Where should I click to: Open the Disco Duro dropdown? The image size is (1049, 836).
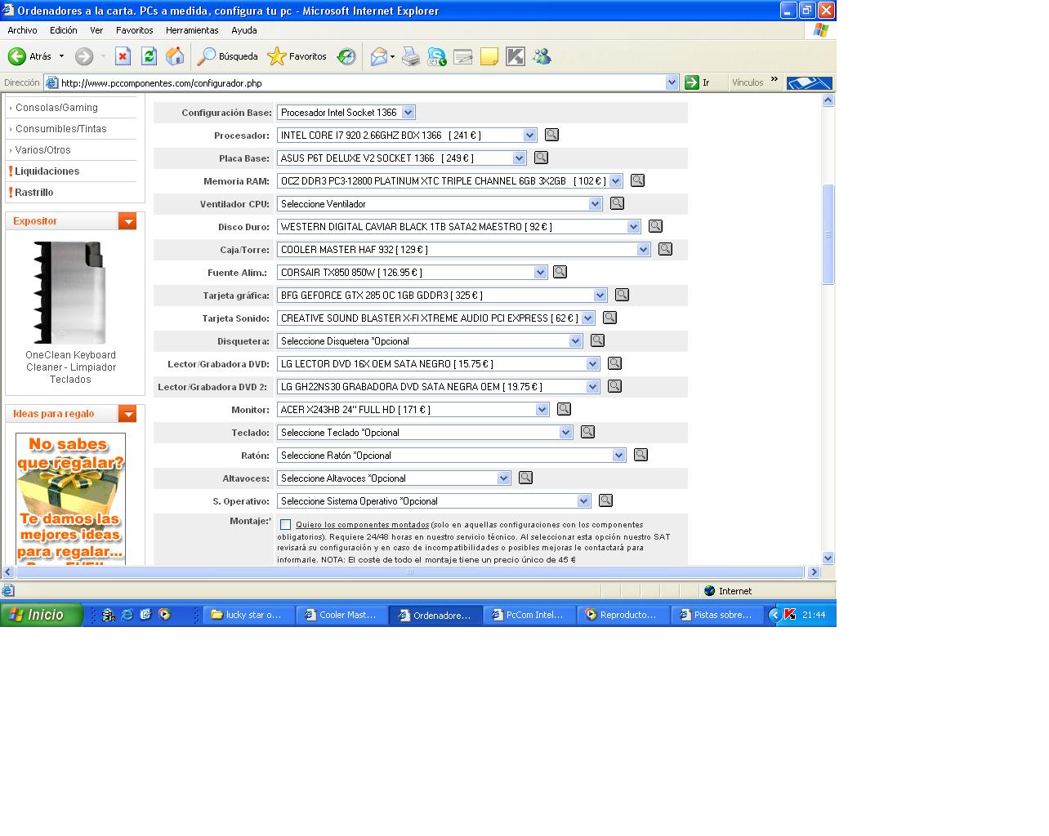[x=633, y=227]
